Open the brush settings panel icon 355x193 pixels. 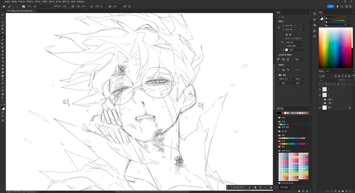(x=23, y=7)
